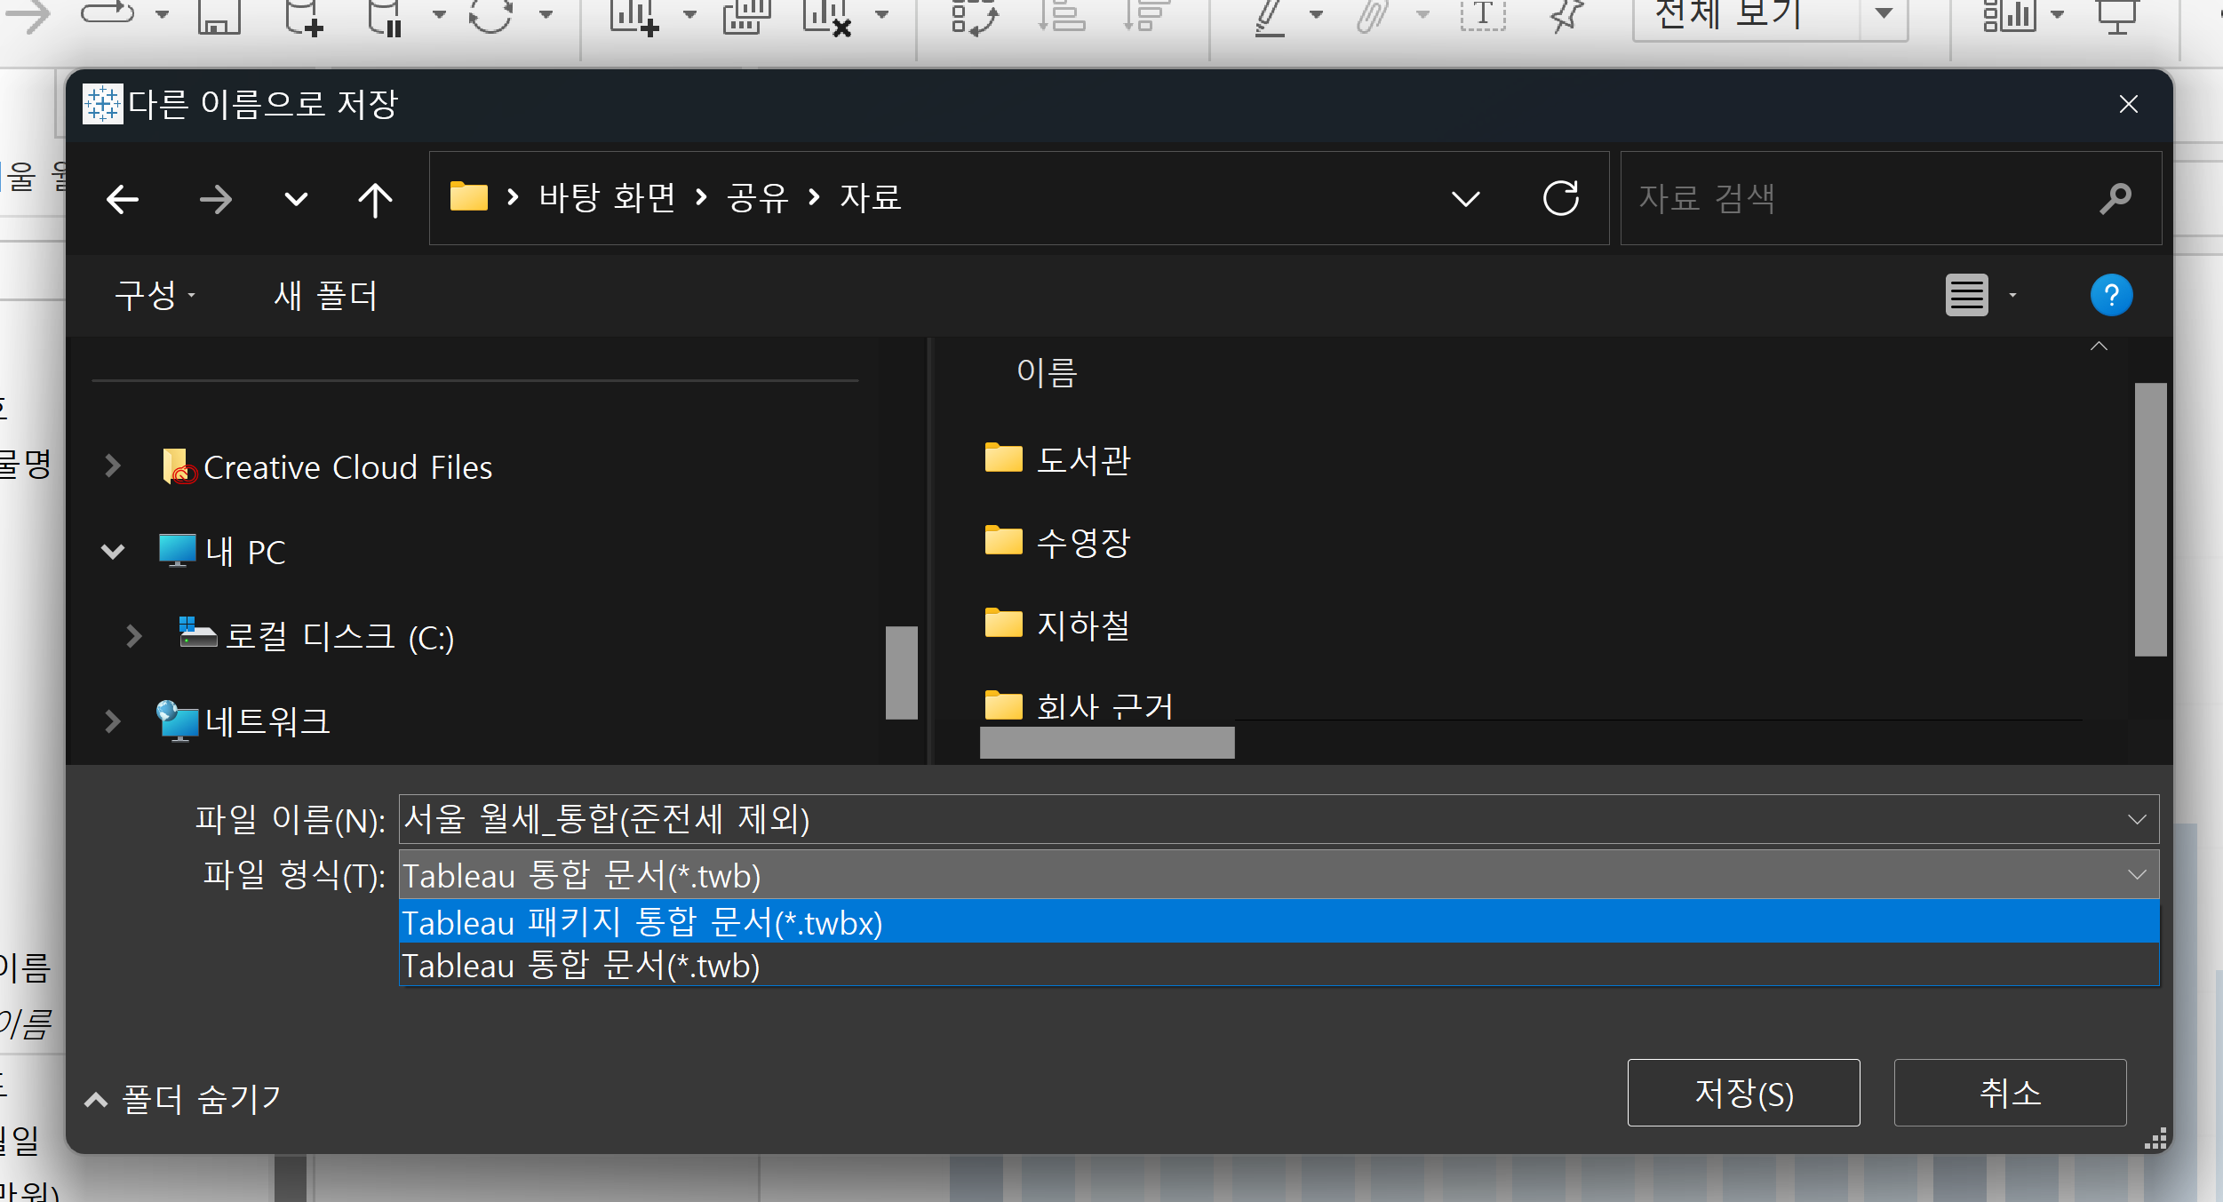The height and width of the screenshot is (1202, 2223).
Task: Click the Tableau save icon in toolbar
Action: [219, 16]
